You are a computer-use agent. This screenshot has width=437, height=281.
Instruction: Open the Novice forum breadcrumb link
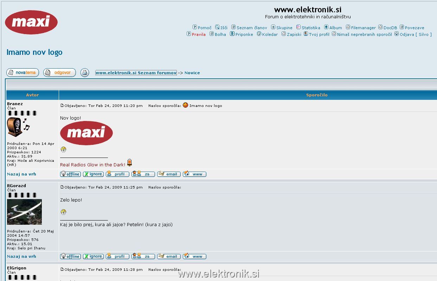click(192, 73)
